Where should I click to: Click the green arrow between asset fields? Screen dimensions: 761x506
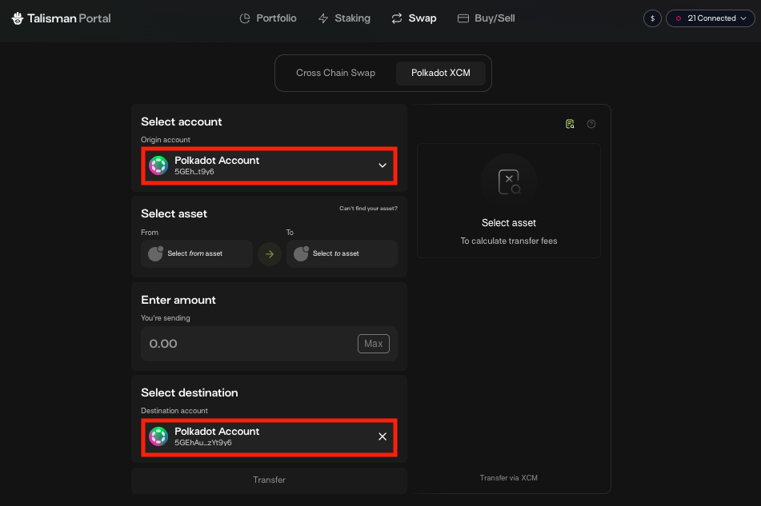click(x=270, y=254)
